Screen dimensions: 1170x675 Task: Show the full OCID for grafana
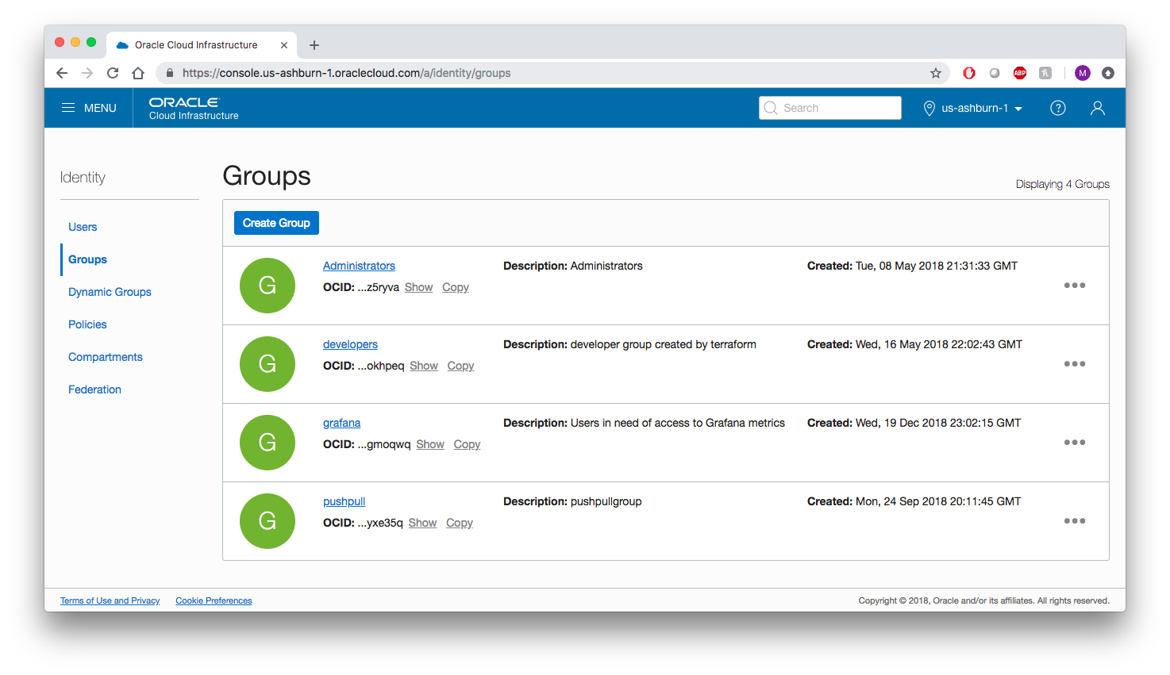pos(429,444)
